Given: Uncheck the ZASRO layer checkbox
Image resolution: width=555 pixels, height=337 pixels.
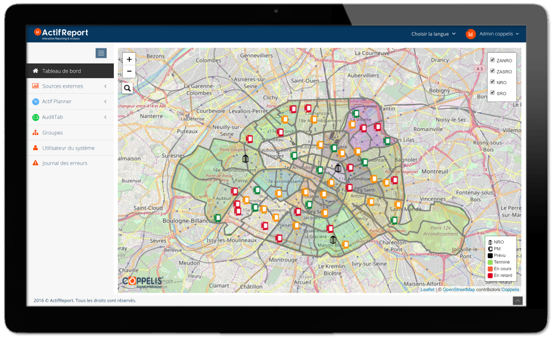Looking at the screenshot, I should point(493,71).
